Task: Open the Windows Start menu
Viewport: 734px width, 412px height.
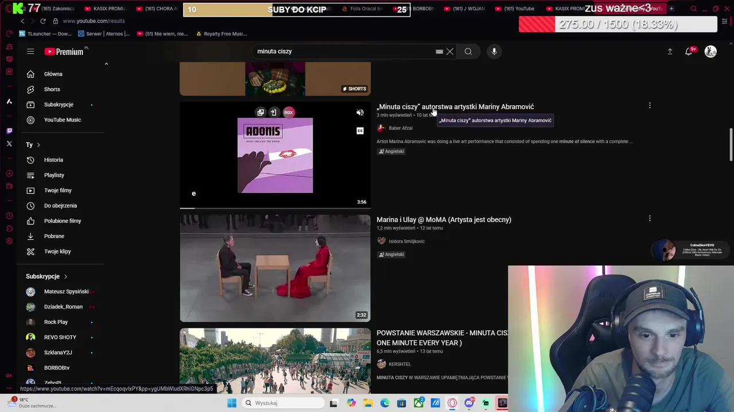Action: pyautogui.click(x=232, y=403)
